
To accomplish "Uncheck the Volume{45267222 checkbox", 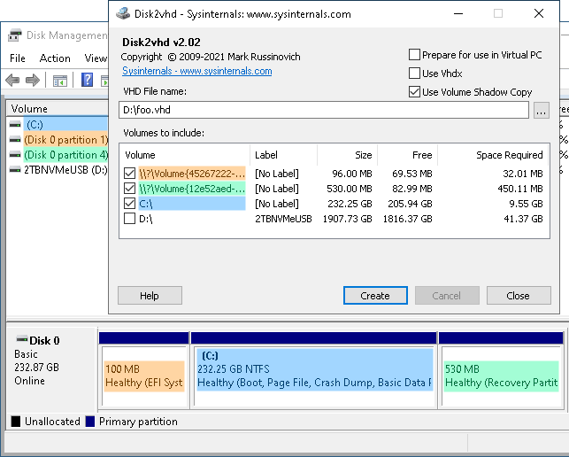I will (x=129, y=174).
